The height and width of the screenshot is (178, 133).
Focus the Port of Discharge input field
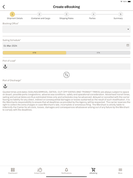coord(66,86)
